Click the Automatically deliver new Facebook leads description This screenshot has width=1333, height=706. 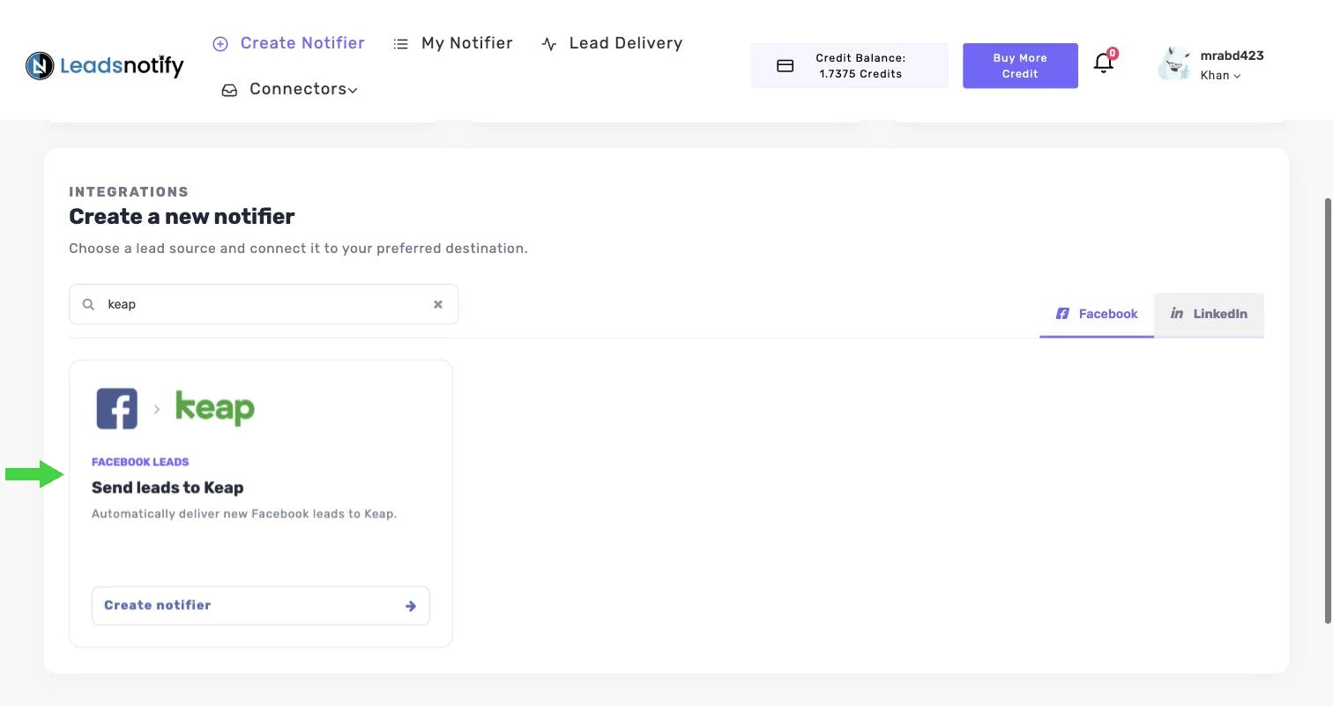click(244, 514)
